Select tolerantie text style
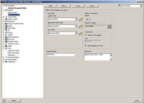Image resolution: width=144 pixels, height=104 pixels. 11,55
